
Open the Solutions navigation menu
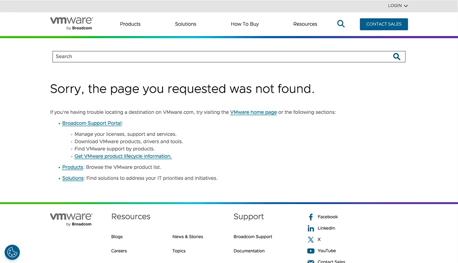(186, 24)
